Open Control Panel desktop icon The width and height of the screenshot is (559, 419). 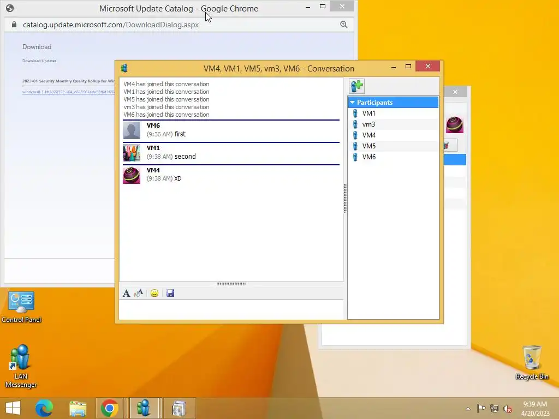[x=21, y=307]
